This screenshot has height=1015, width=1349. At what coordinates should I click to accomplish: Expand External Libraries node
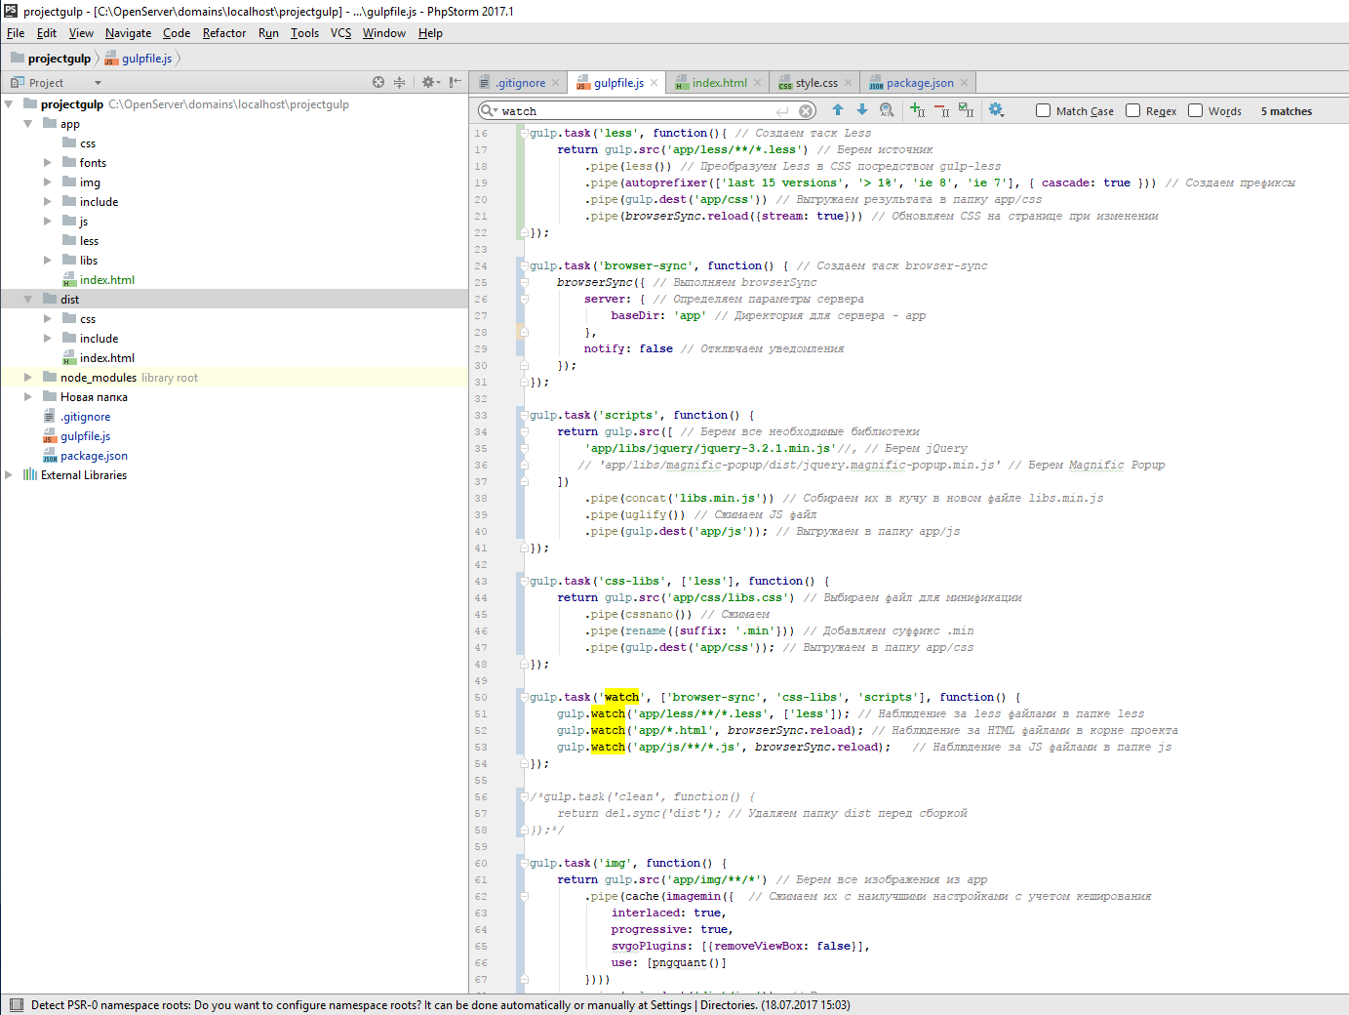(9, 475)
